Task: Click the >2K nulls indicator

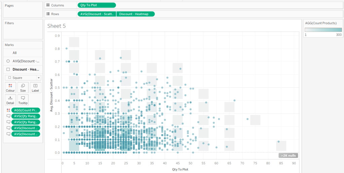Action: click(x=288, y=156)
